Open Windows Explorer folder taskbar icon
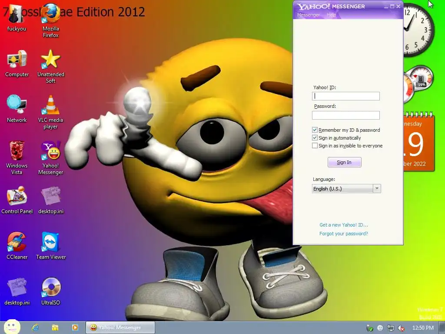The image size is (445, 334). 55,327
